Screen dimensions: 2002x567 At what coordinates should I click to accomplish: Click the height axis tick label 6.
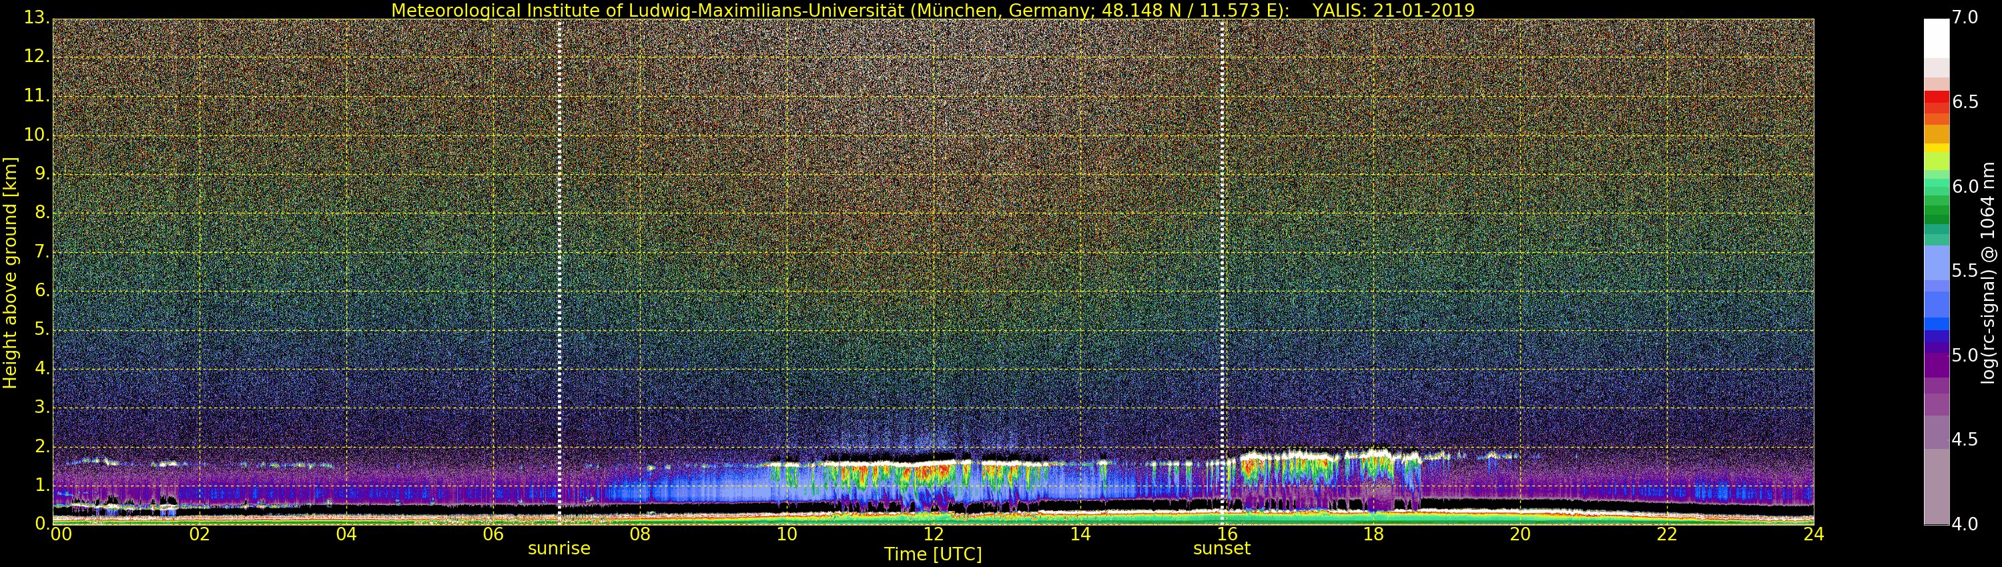(x=42, y=290)
